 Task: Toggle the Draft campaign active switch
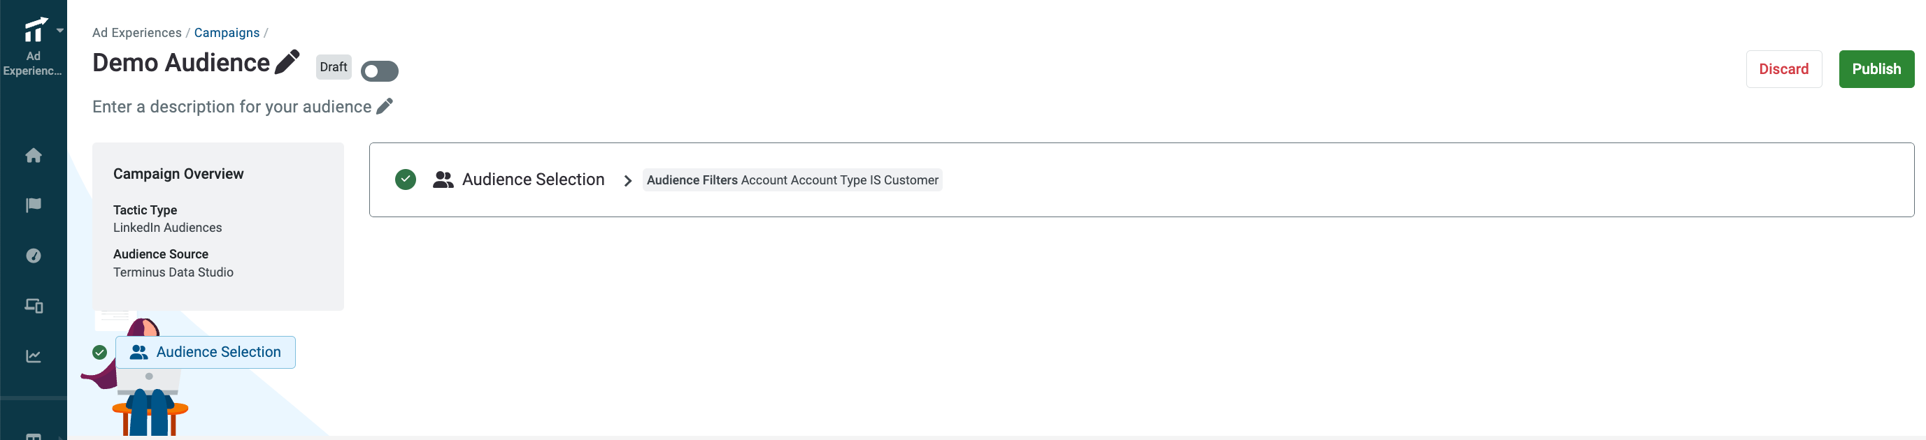379,72
